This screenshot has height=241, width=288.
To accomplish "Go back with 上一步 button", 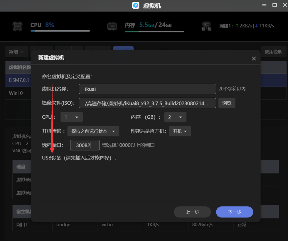I will point(192,212).
